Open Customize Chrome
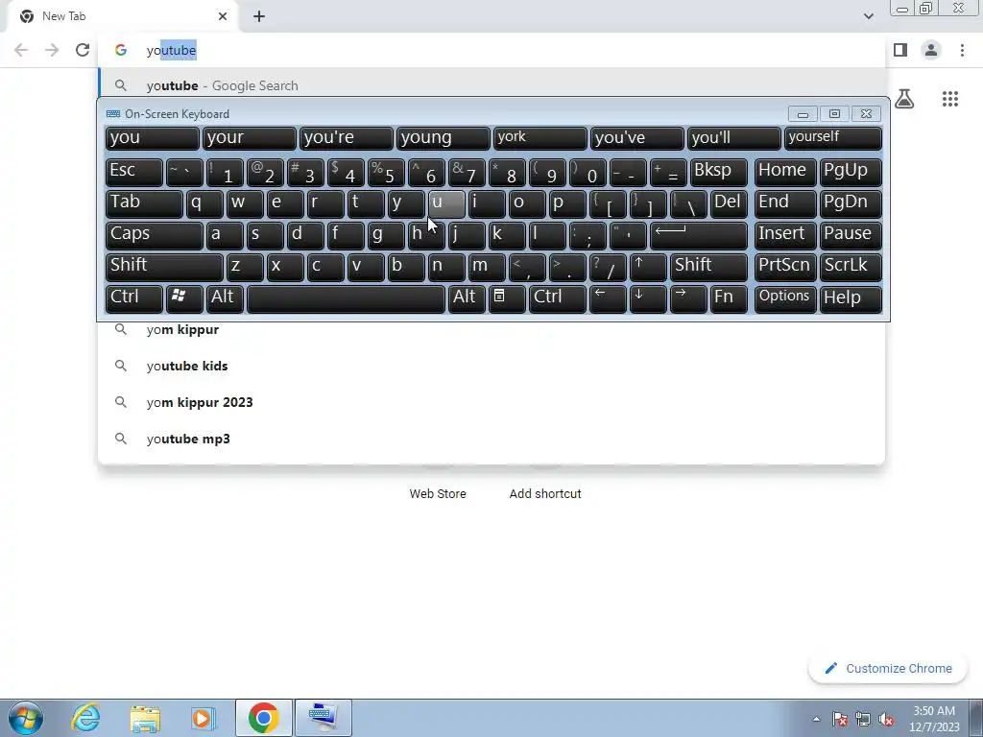The width and height of the screenshot is (983, 737). (889, 669)
